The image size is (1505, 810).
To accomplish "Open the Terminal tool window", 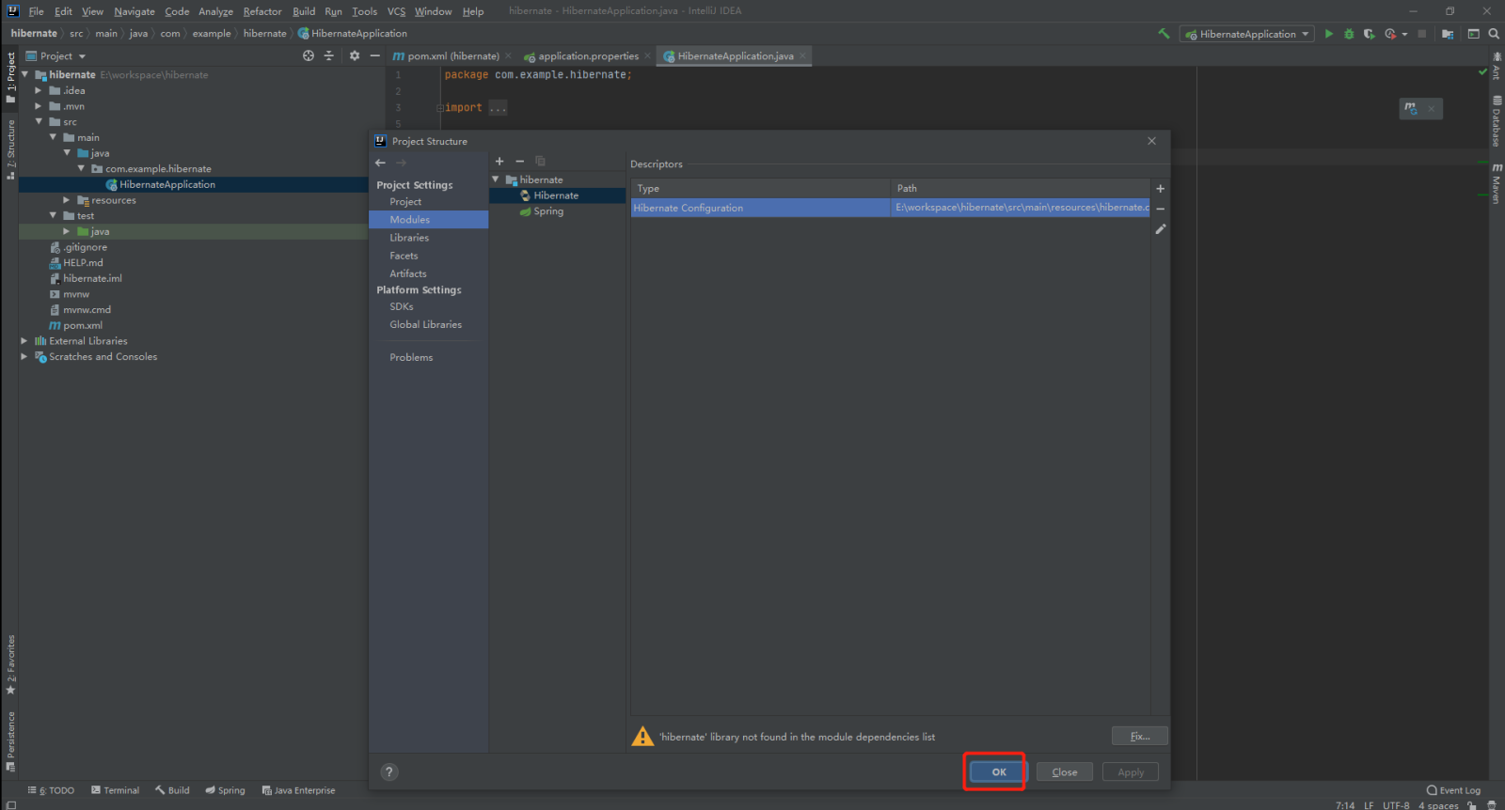I will tap(115, 790).
